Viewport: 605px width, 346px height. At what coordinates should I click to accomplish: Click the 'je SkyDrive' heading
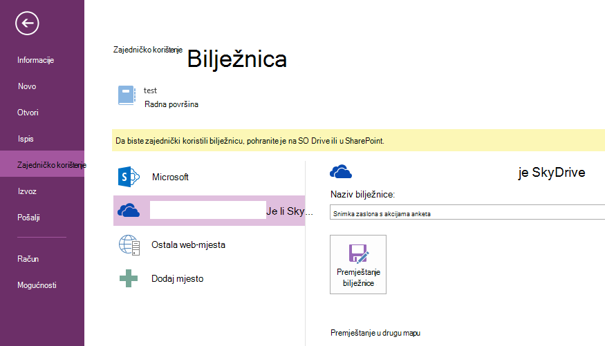[552, 172]
